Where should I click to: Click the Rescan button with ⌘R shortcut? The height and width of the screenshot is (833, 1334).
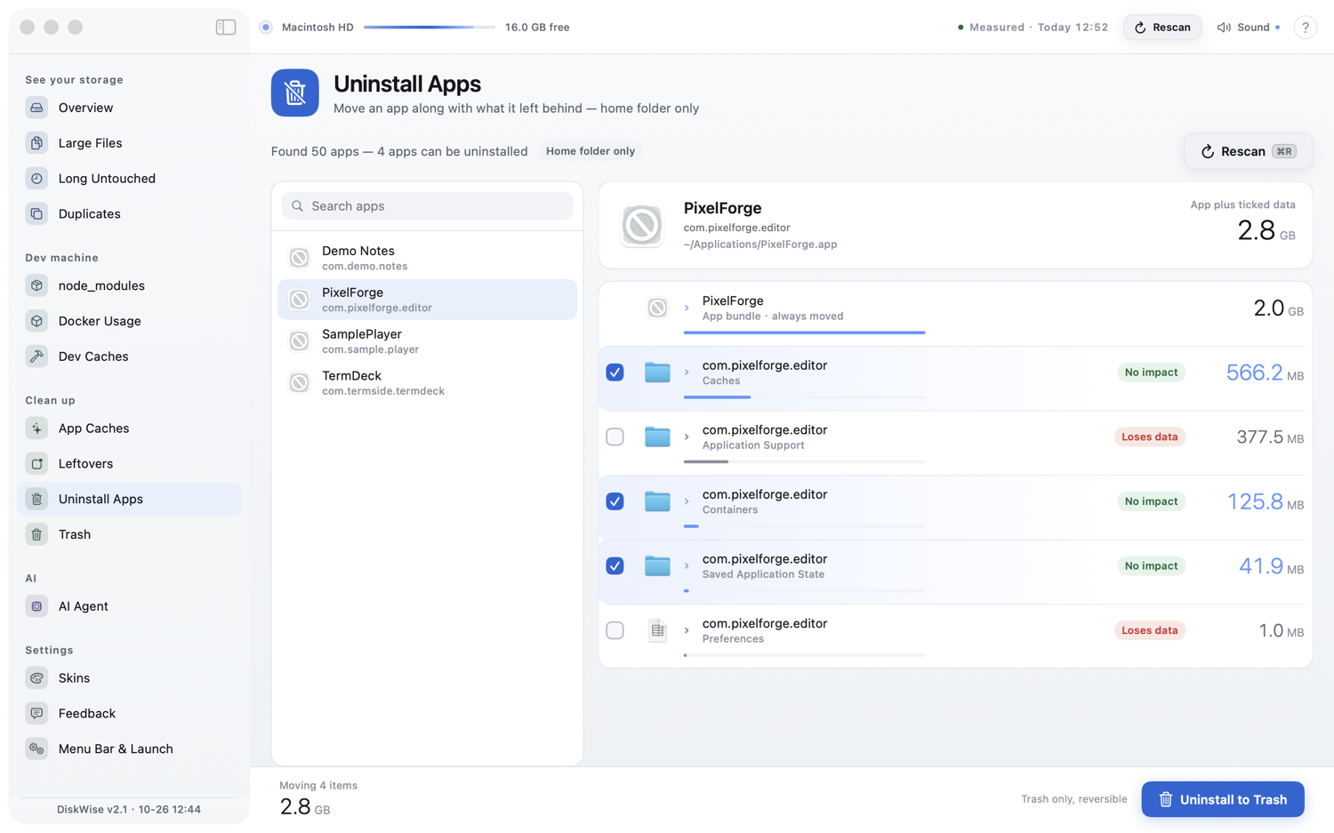(x=1248, y=151)
